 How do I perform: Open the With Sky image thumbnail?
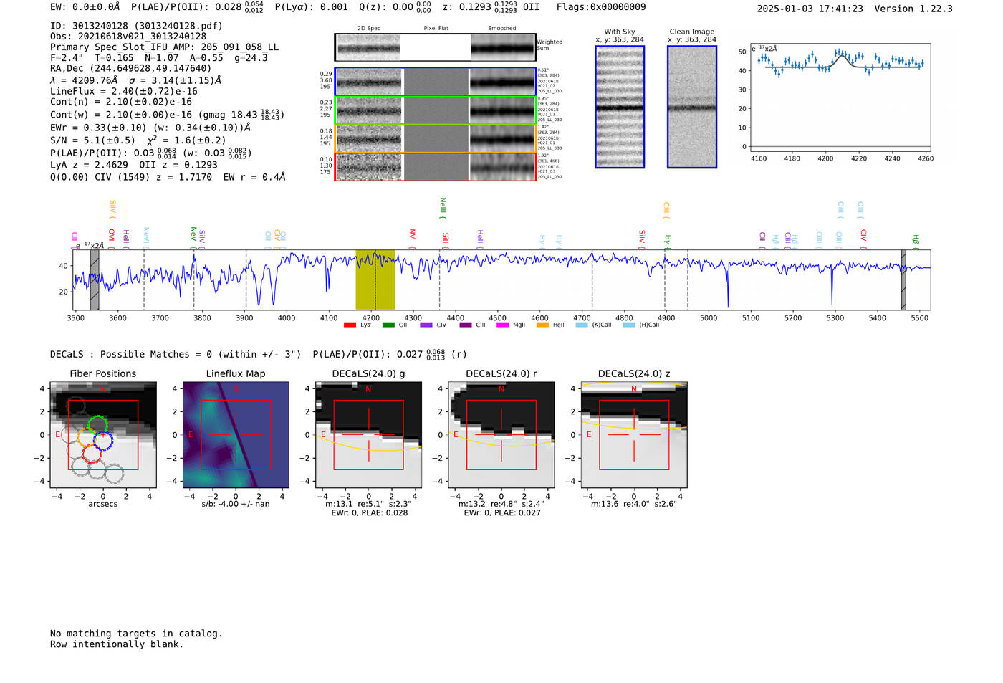(620, 107)
